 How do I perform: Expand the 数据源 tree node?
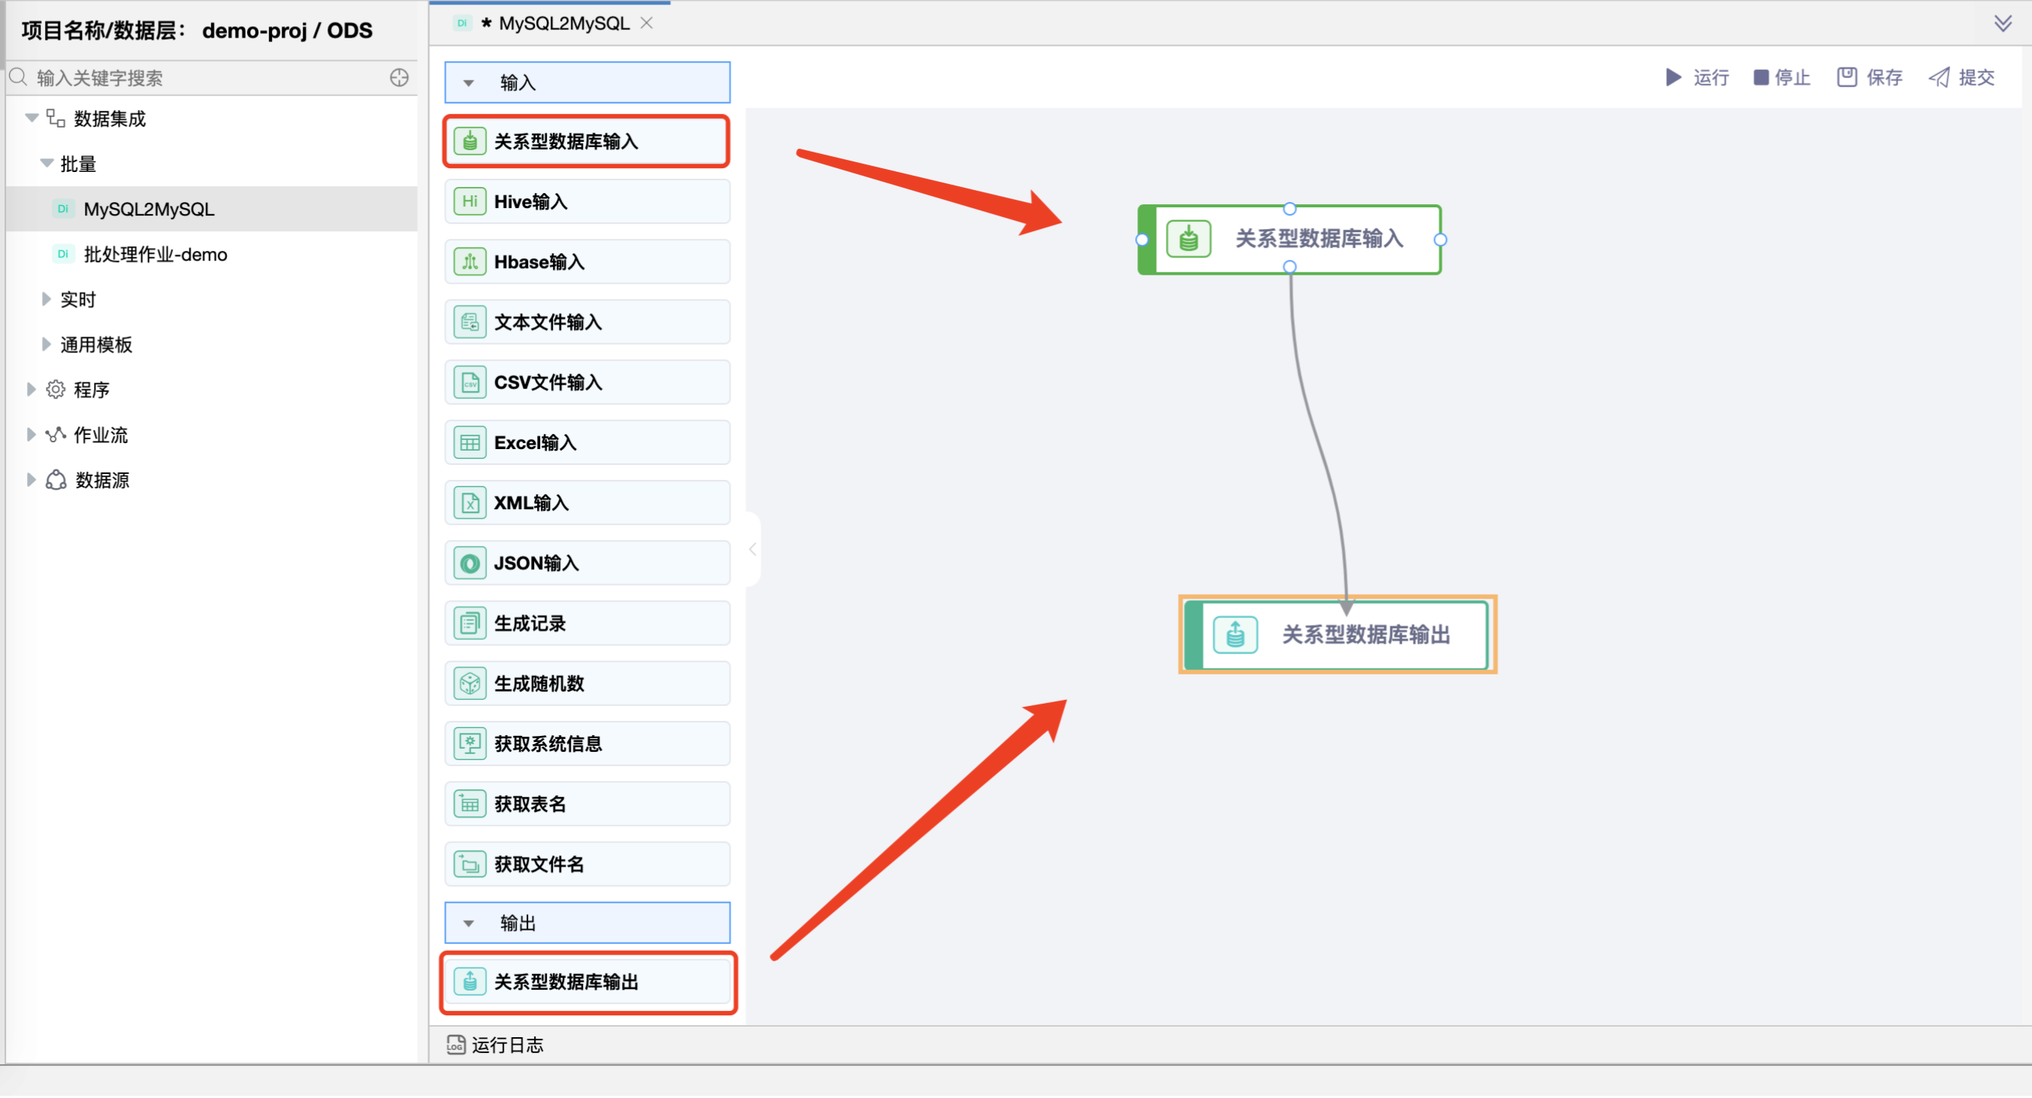pyautogui.click(x=31, y=479)
